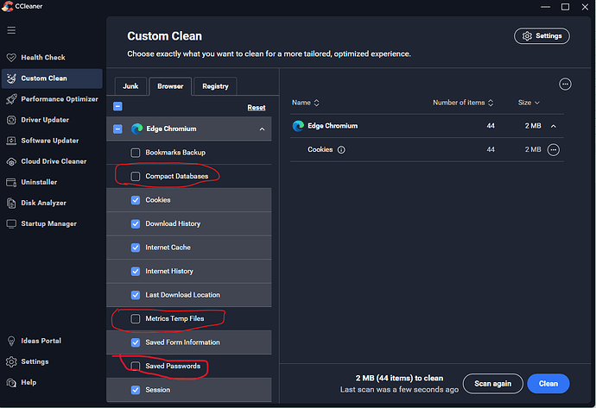
Task: Open Startup Manager
Action: [x=48, y=223]
